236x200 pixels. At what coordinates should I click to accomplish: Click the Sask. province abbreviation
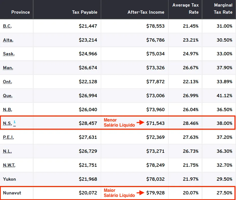[x=9, y=54]
